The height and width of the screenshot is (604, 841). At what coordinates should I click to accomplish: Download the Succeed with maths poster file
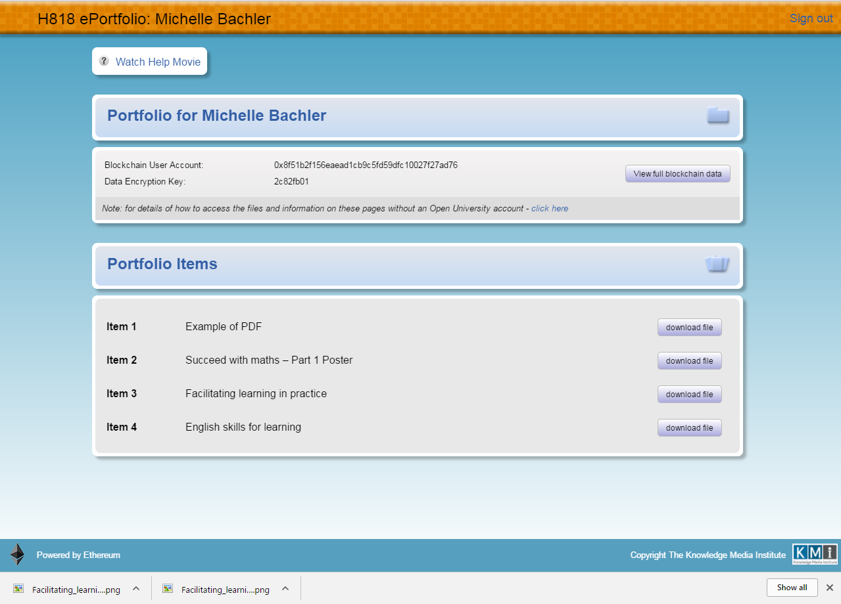[x=689, y=361]
